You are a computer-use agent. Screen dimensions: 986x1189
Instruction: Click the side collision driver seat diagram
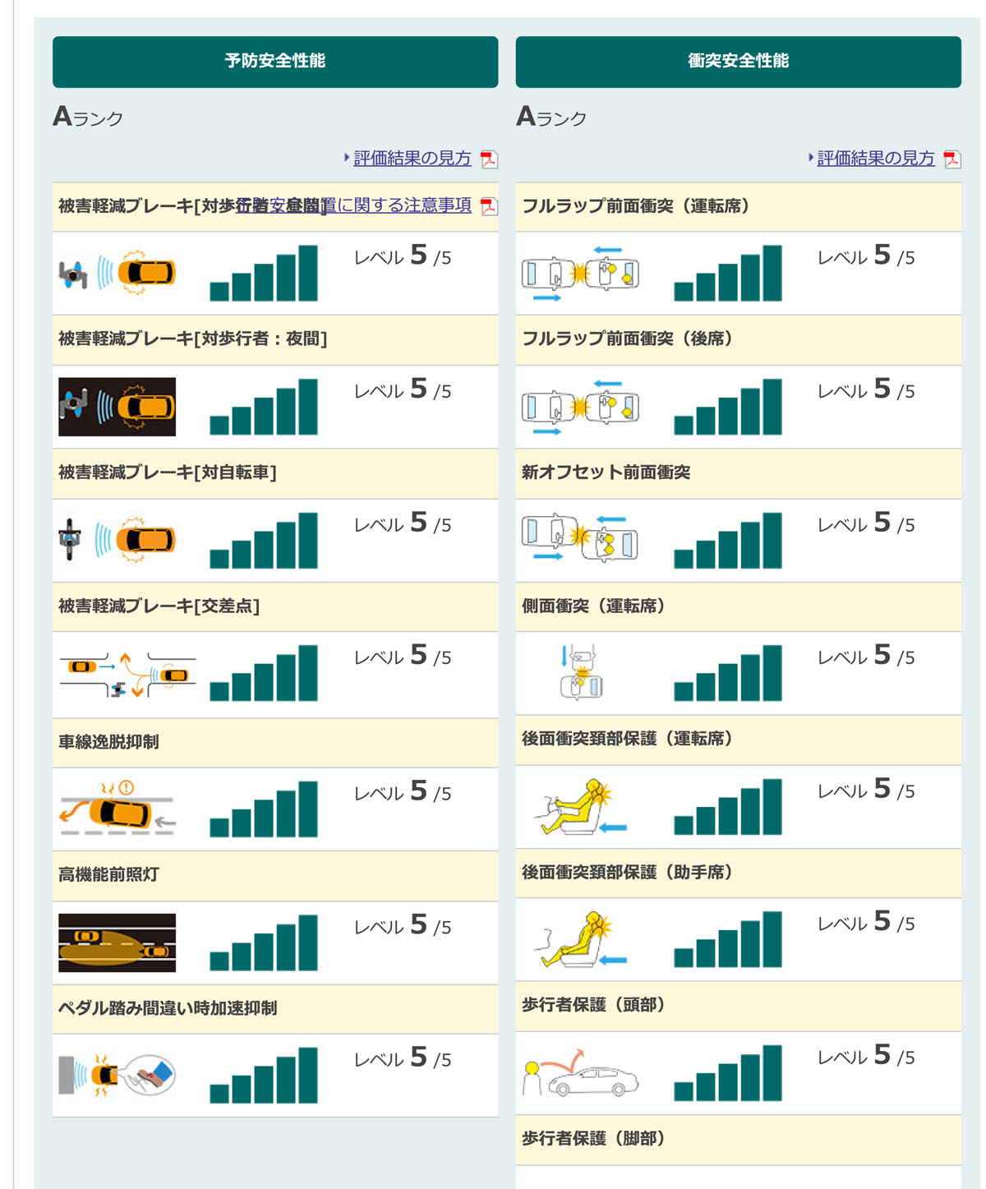coord(581,674)
